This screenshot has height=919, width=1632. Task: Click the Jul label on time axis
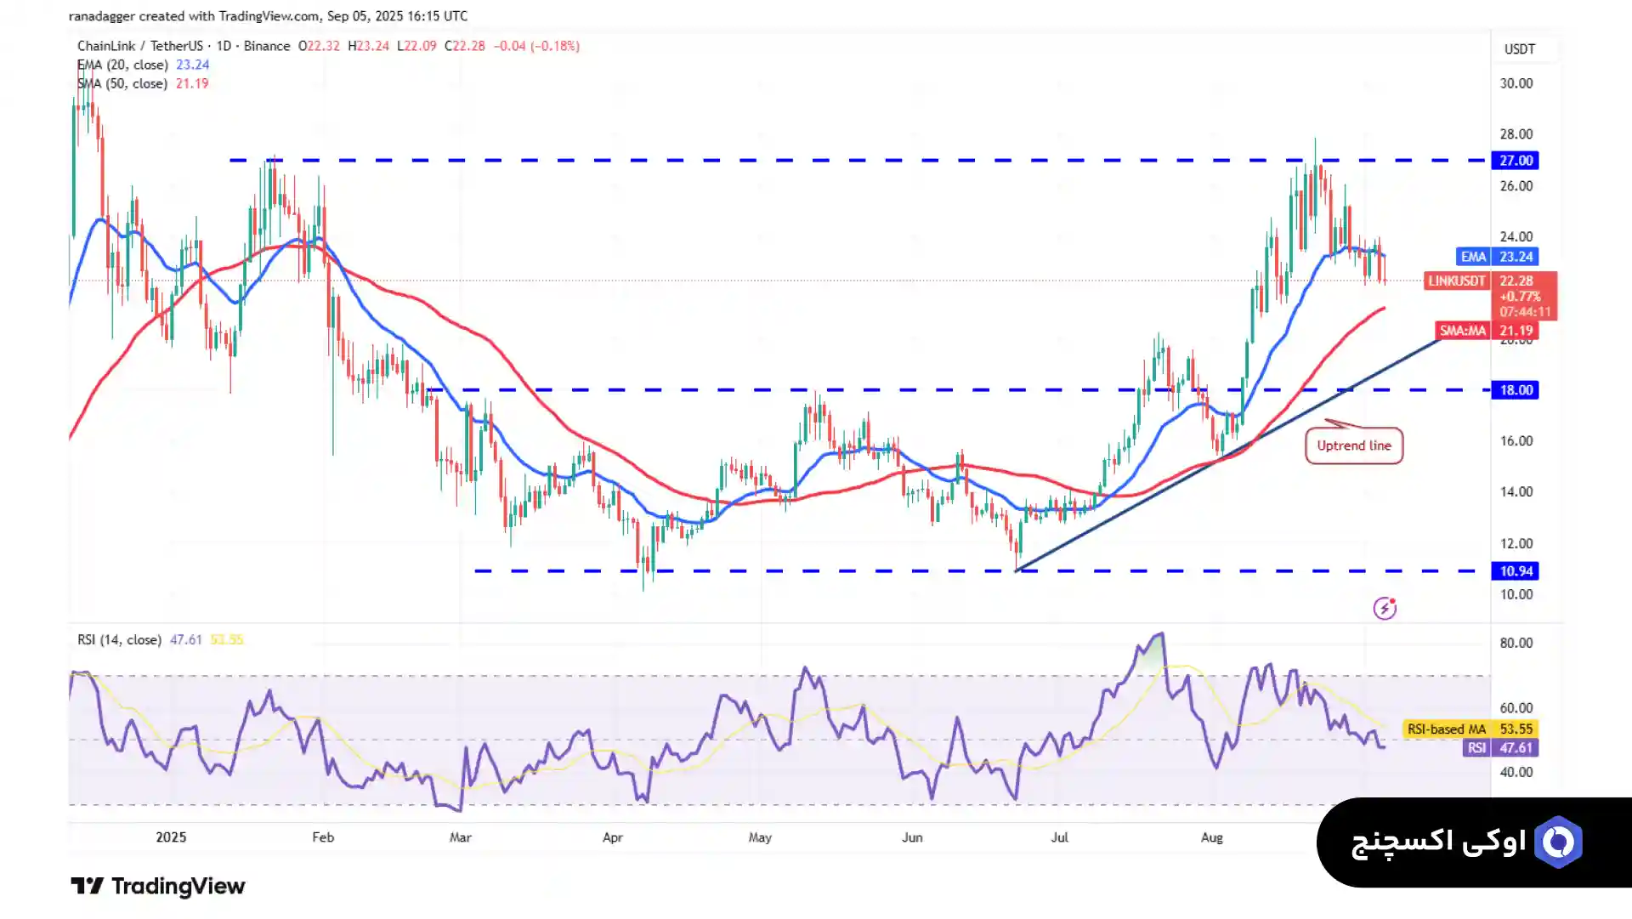tap(1059, 837)
